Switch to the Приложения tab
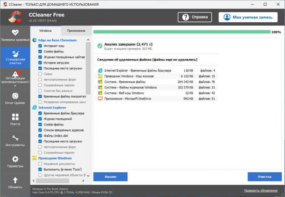285x197 pixels. 76,31
